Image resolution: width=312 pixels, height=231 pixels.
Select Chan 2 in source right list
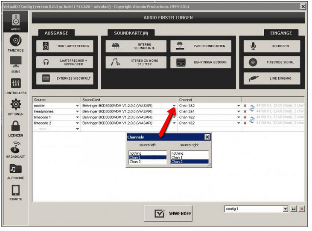point(190,162)
